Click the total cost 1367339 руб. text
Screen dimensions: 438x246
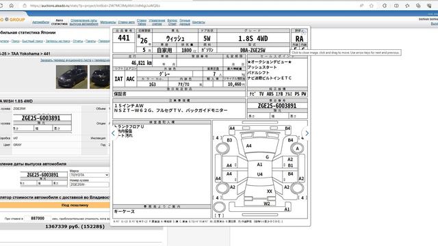point(75,226)
